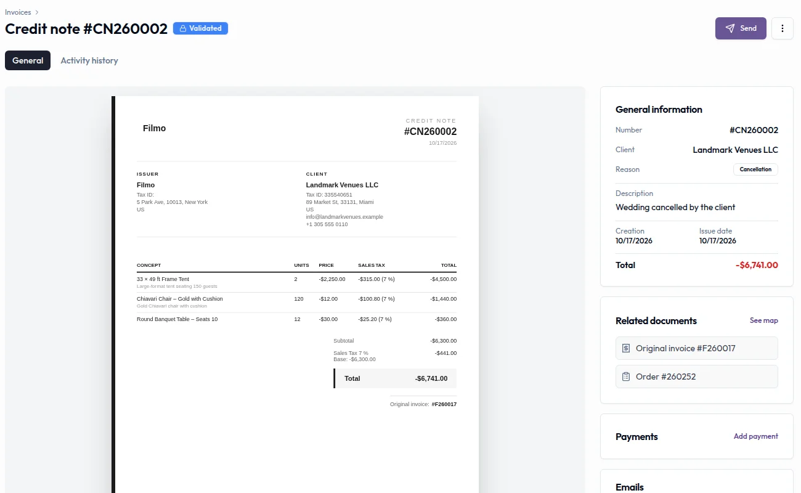Click client name Landmark Venues LLC in General information

735,150
